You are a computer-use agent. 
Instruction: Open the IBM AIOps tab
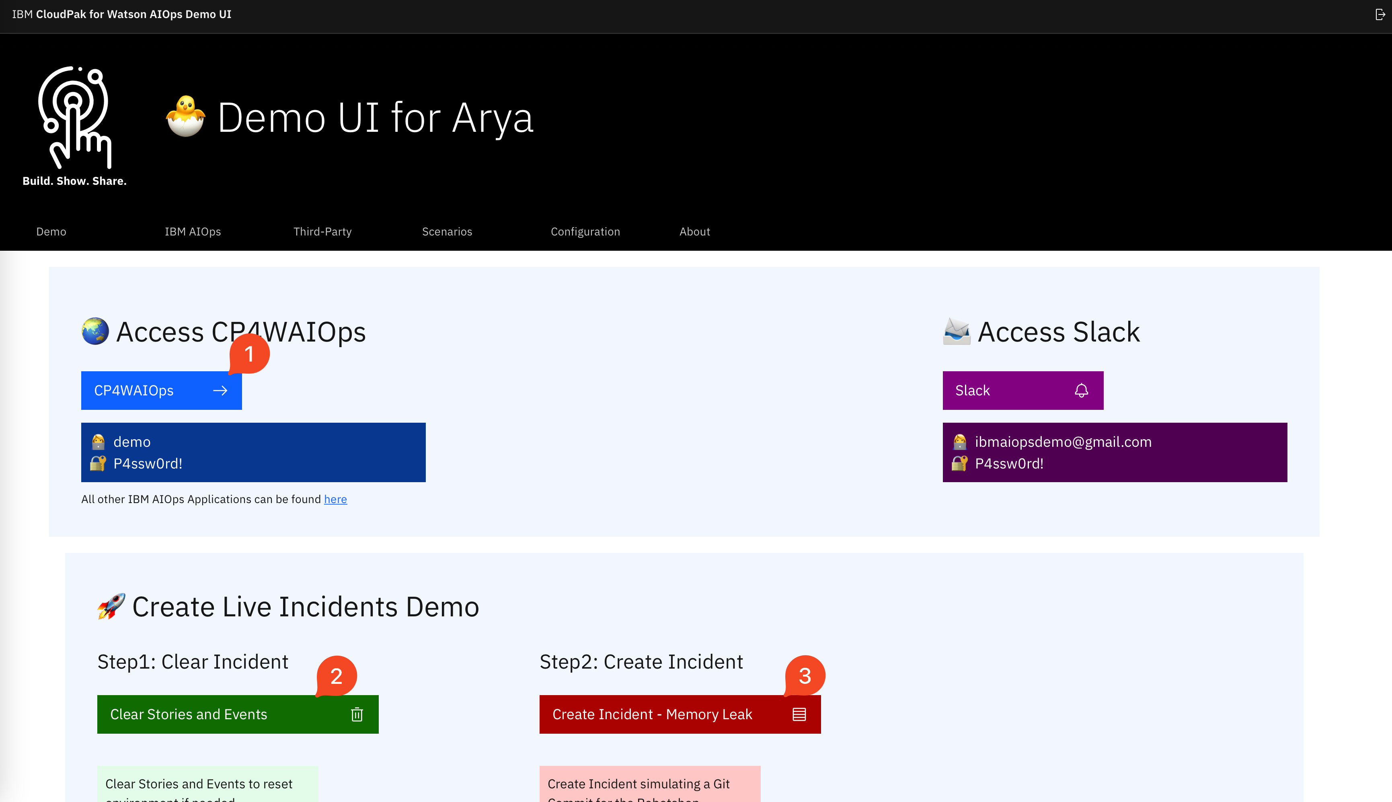pos(193,232)
